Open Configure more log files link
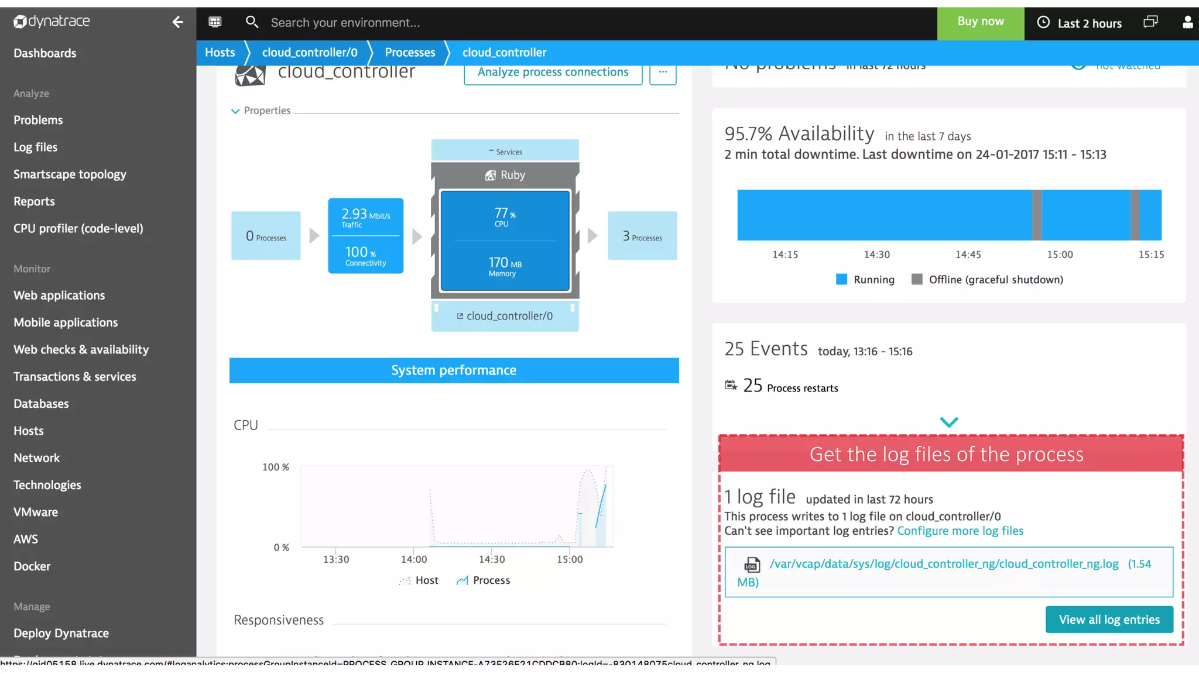 960,531
